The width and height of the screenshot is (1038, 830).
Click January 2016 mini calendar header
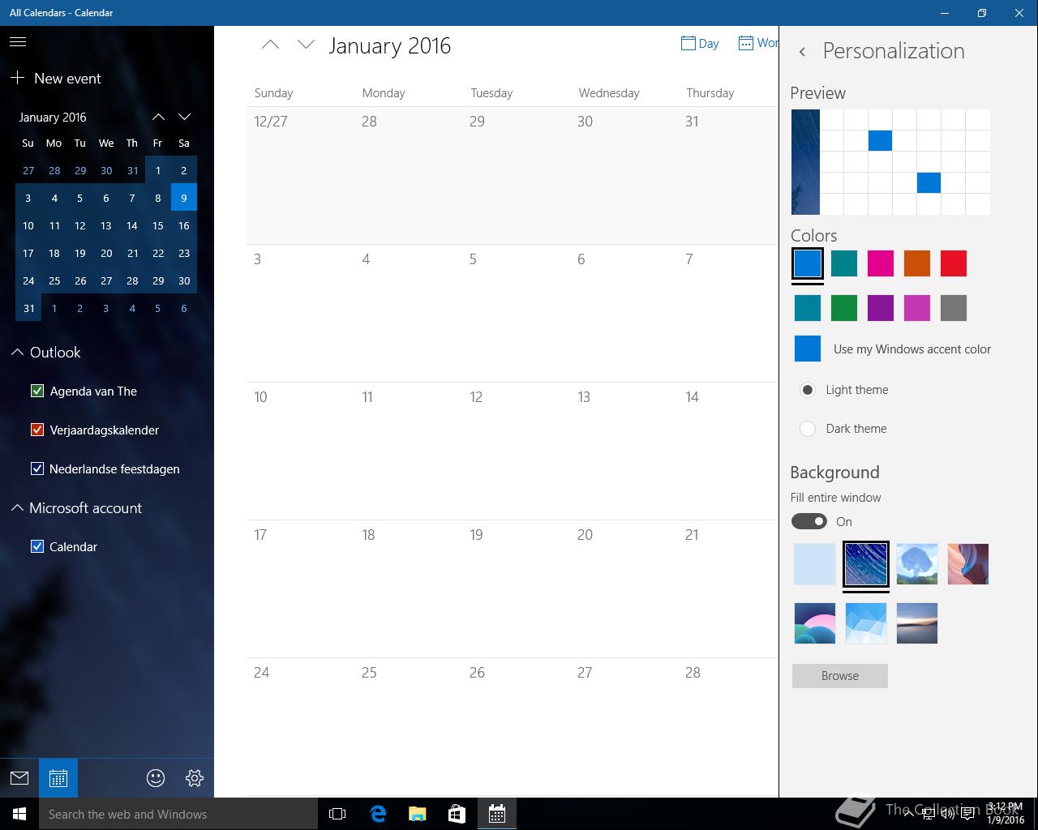[x=53, y=118]
